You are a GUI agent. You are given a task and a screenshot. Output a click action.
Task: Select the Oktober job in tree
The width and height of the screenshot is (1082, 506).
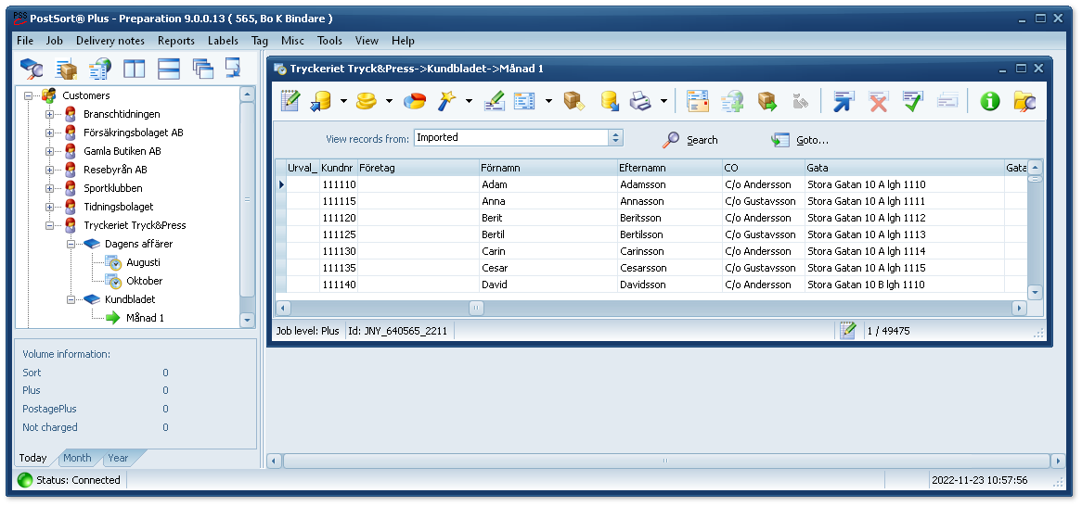point(145,281)
